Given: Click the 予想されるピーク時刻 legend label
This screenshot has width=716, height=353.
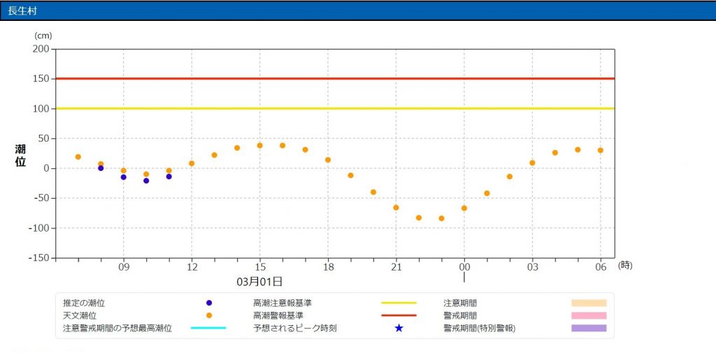Looking at the screenshot, I should pyautogui.click(x=294, y=328).
